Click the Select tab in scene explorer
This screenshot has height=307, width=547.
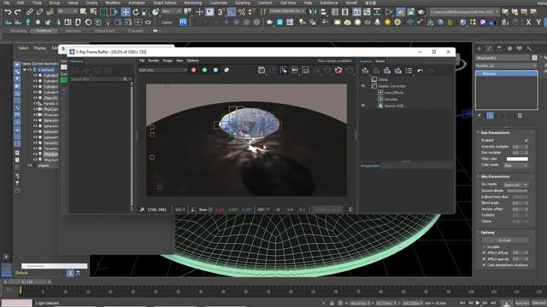coord(23,48)
